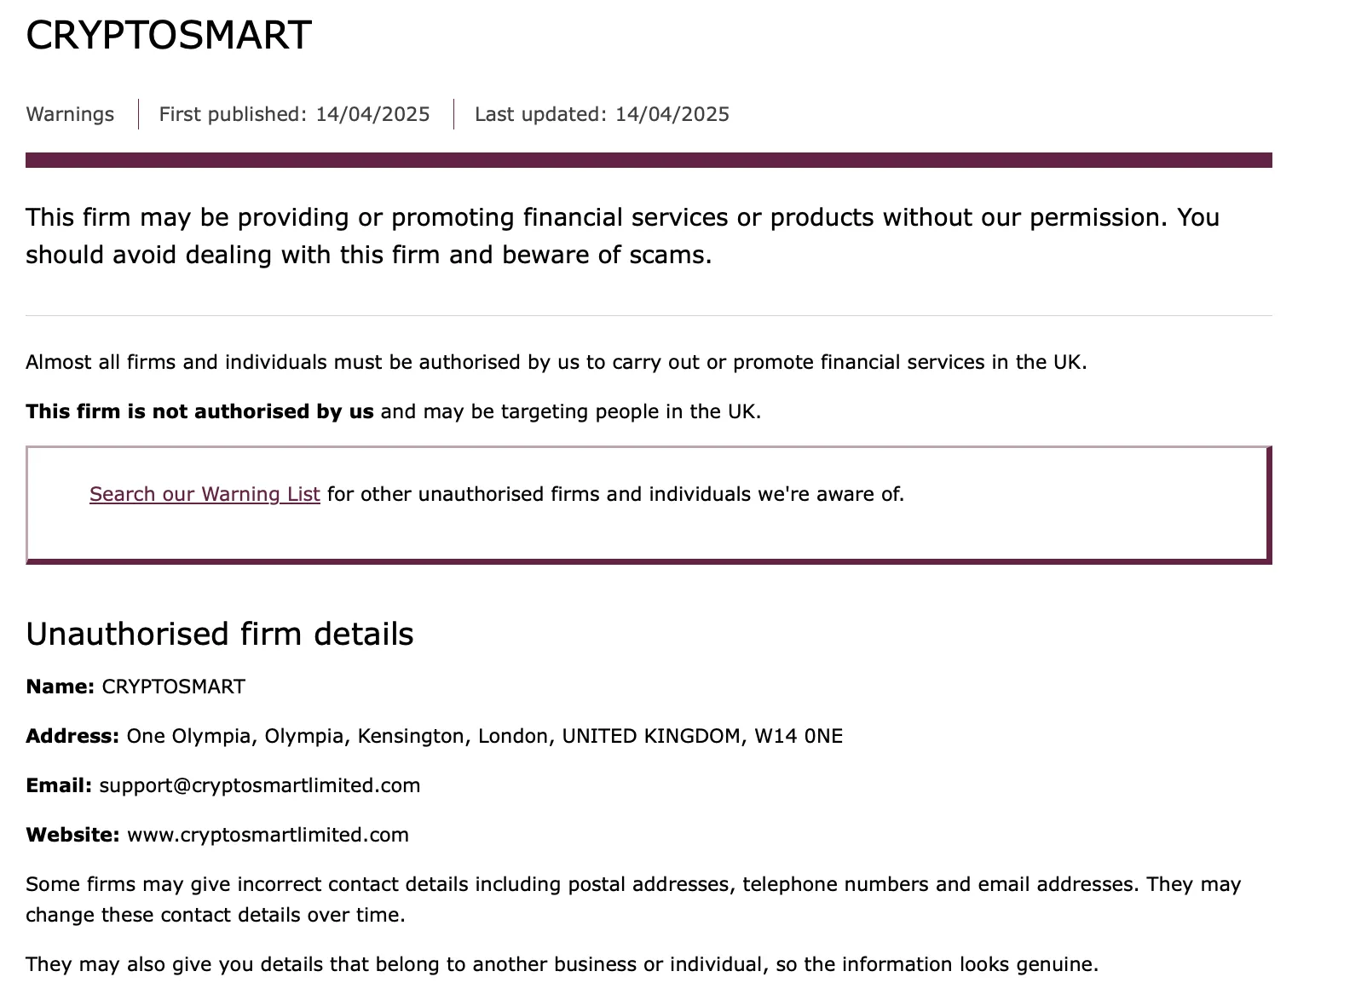Click the support@cryptosmartlimited.com email address
The image size is (1367, 1000).
click(260, 785)
